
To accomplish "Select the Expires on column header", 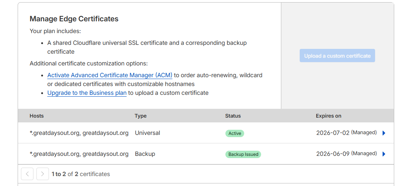I will pyautogui.click(x=328, y=116).
